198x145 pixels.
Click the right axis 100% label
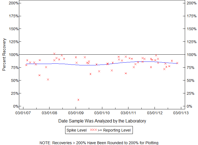tap(192, 55)
